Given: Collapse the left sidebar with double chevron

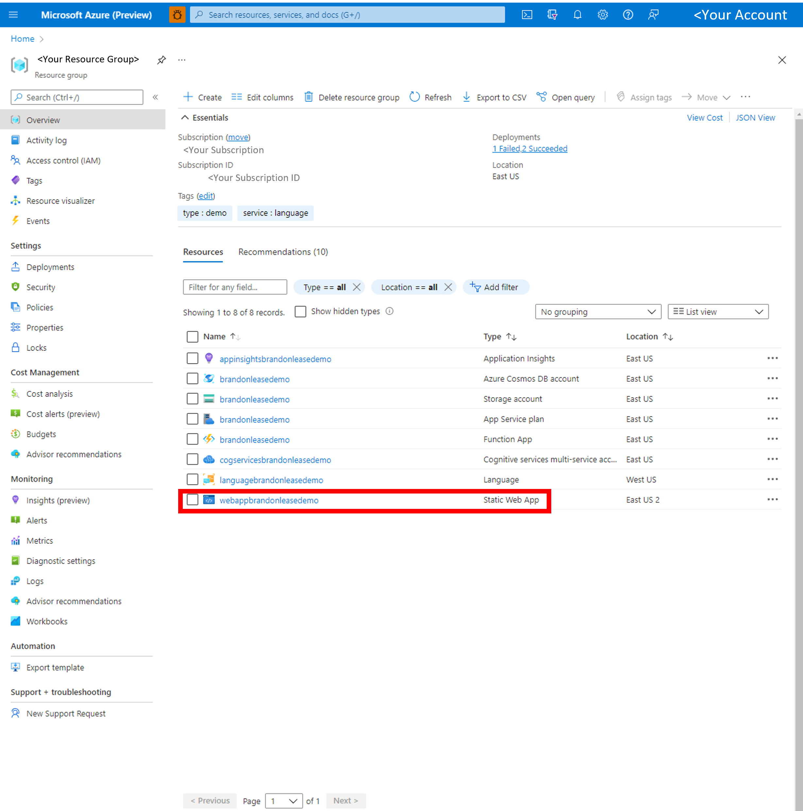Looking at the screenshot, I should 156,97.
